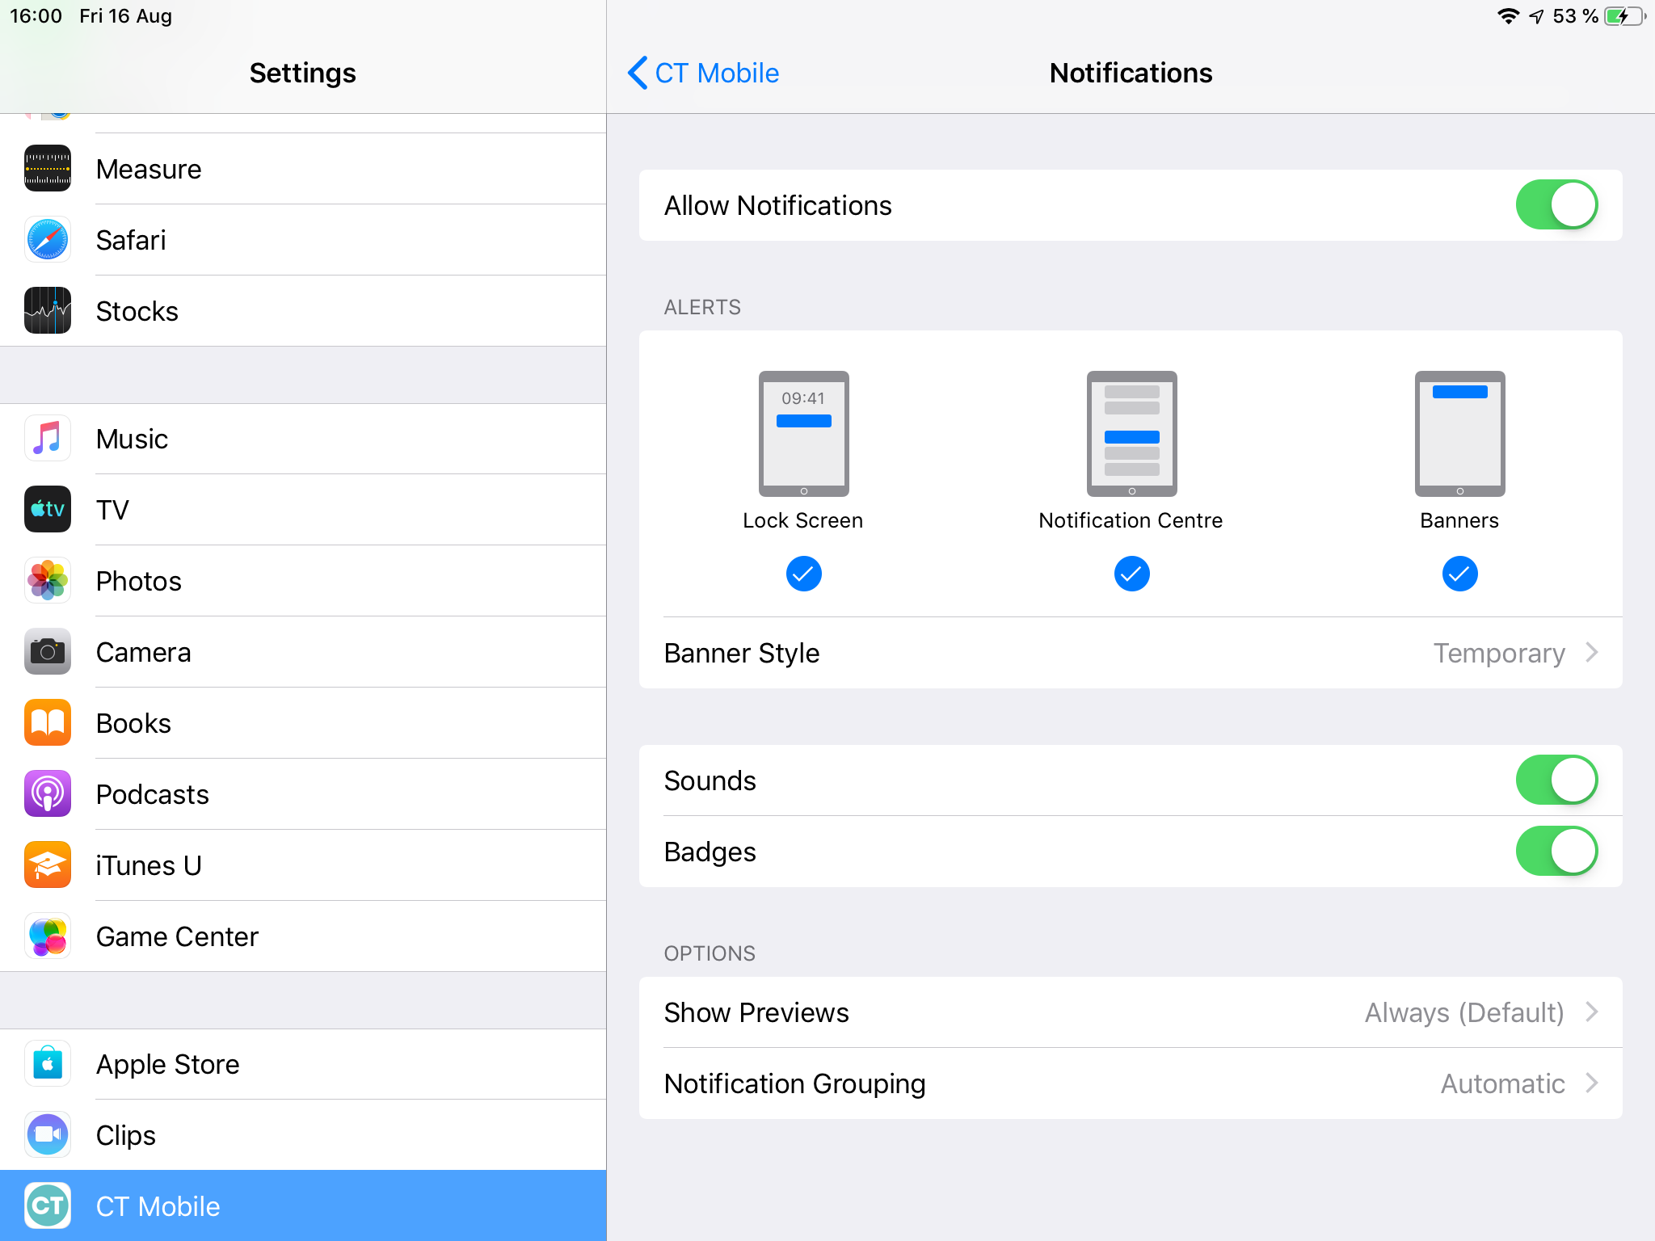Open Photos via flower icon
This screenshot has width=1655, height=1241.
tap(48, 581)
